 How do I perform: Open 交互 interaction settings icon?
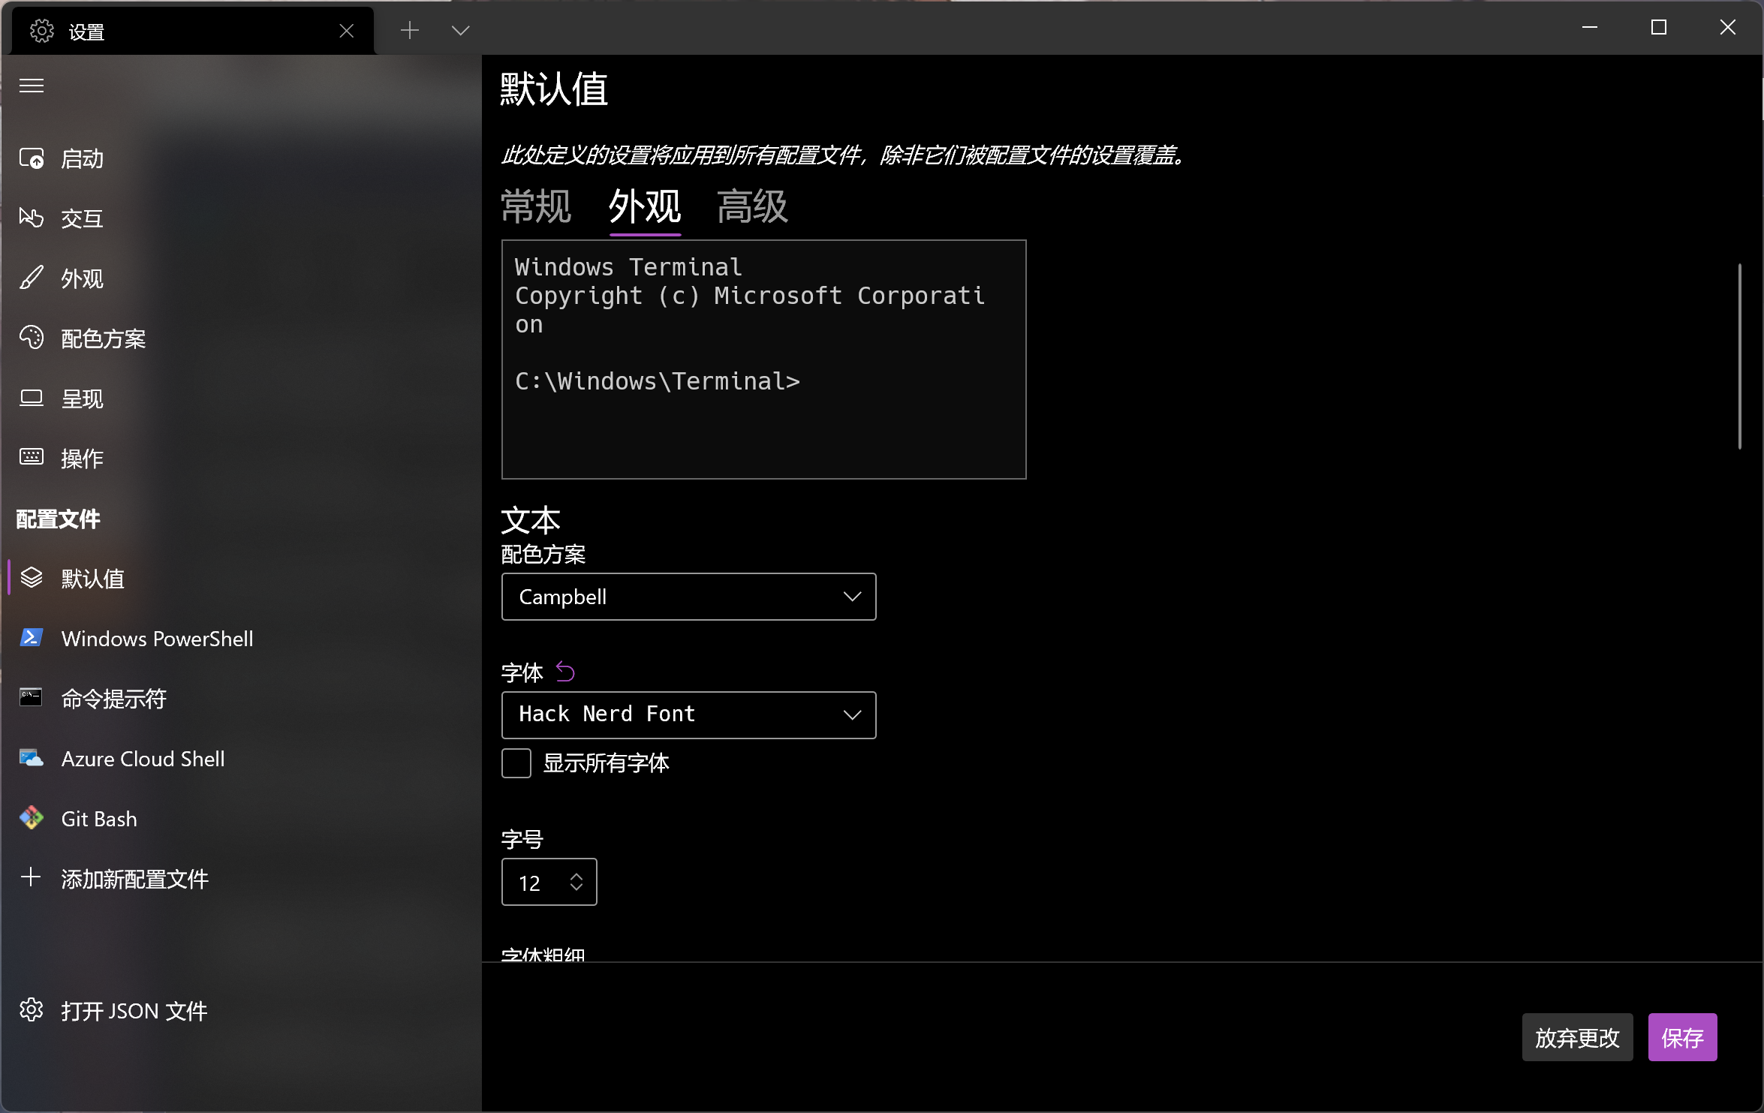tap(32, 218)
